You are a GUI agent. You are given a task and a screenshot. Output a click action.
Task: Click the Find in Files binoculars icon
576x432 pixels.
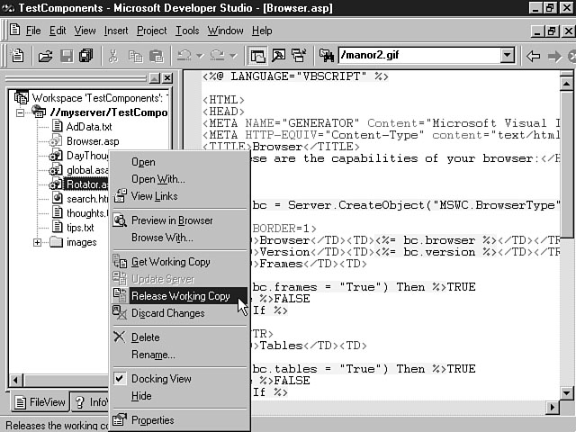coord(321,56)
